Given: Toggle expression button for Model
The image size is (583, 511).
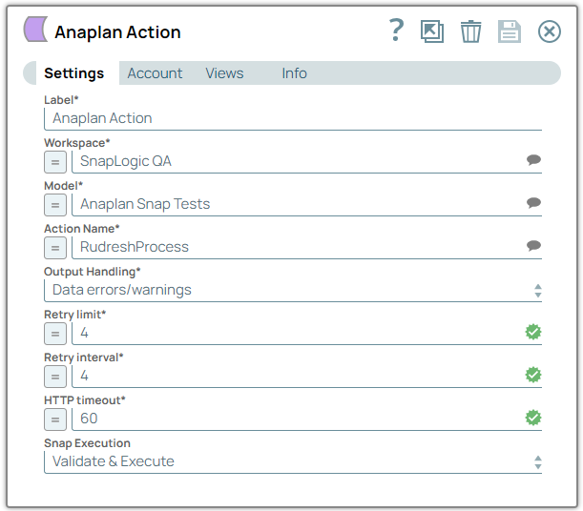Looking at the screenshot, I should (55, 205).
